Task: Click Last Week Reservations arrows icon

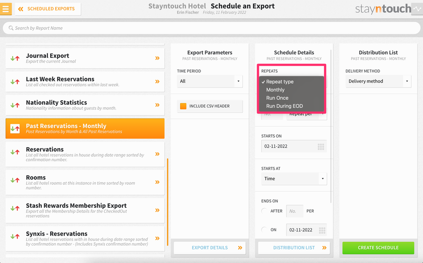Action: click(x=15, y=82)
